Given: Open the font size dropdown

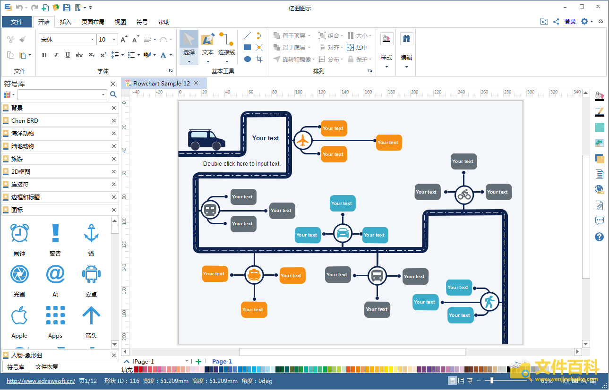Looking at the screenshot, I should pyautogui.click(x=115, y=40).
